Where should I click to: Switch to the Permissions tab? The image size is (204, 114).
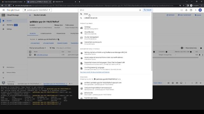[x=61, y=34]
